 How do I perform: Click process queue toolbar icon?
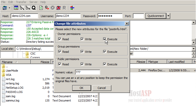[47, 8]
